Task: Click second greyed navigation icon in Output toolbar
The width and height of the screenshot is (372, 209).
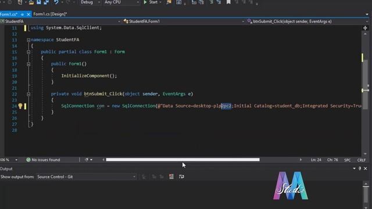Action: coord(154,176)
